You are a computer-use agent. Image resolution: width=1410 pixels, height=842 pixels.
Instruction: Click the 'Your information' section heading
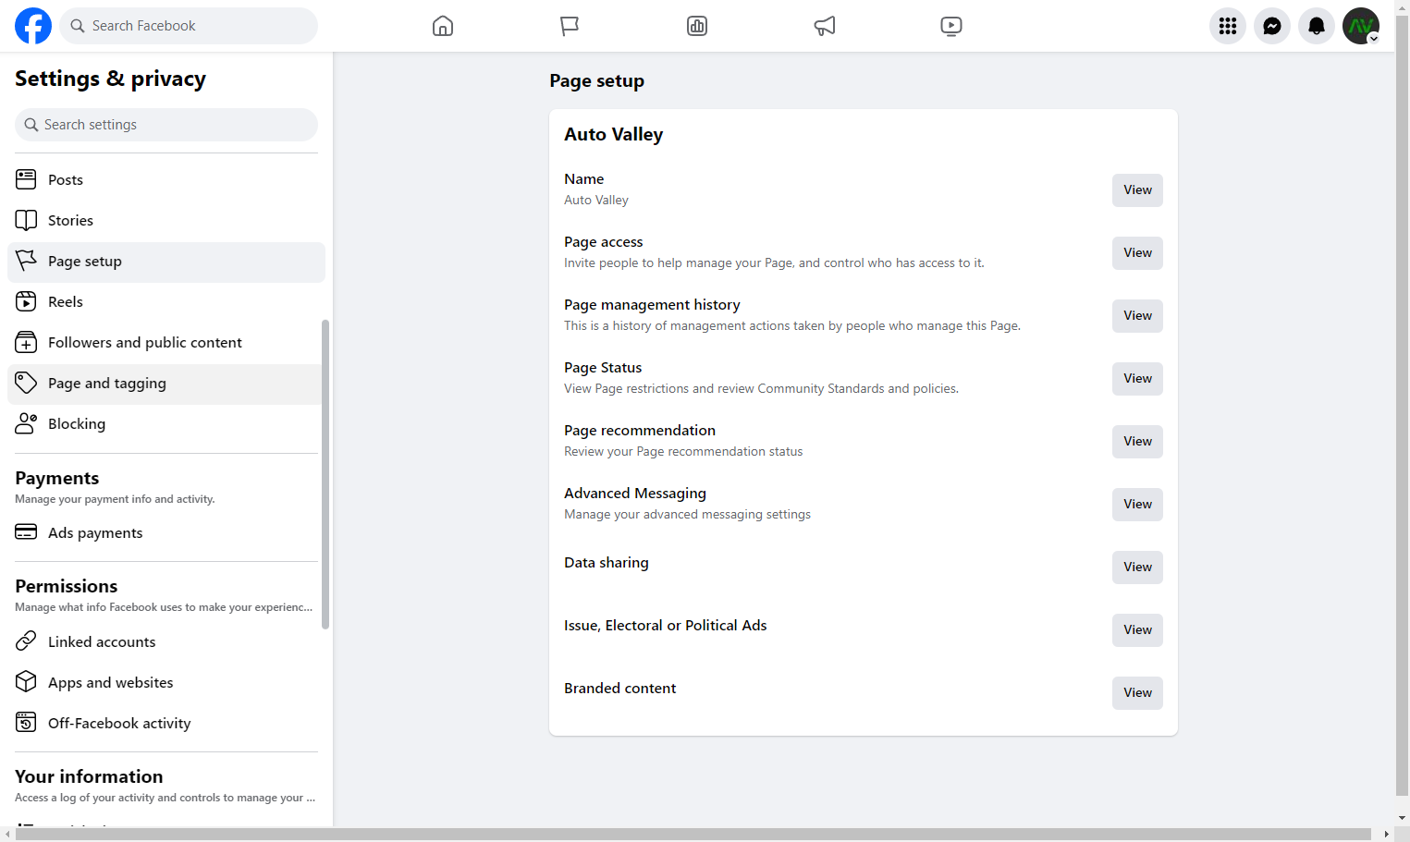coord(89,776)
